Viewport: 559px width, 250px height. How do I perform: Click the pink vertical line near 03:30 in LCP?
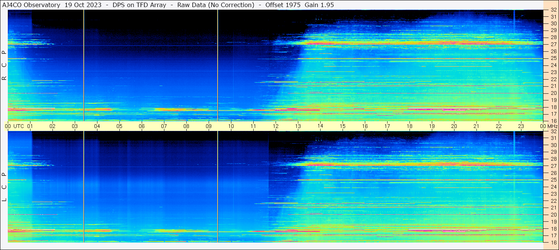84,186
